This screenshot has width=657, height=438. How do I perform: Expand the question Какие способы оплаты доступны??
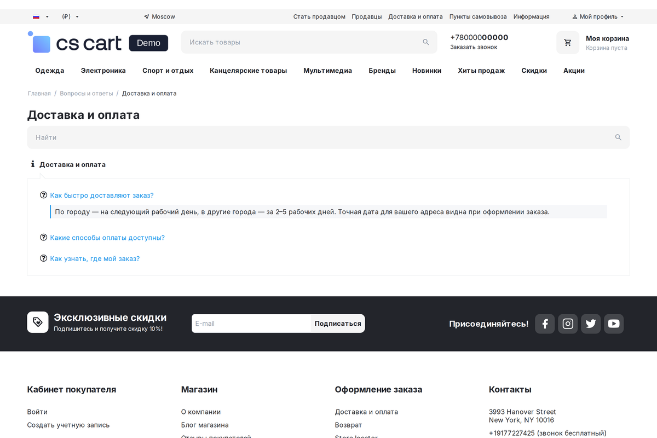pyautogui.click(x=107, y=238)
